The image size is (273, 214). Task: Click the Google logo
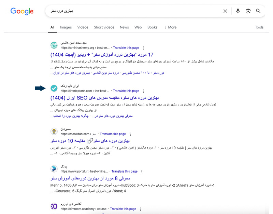(x=22, y=11)
